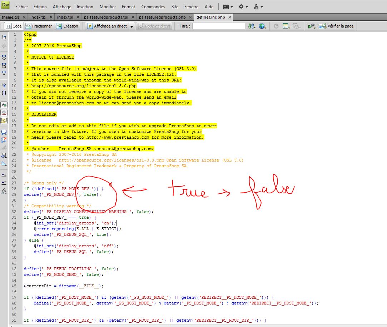The image size is (387, 327).
Task: Click the indent code icon
Action: [4, 175]
